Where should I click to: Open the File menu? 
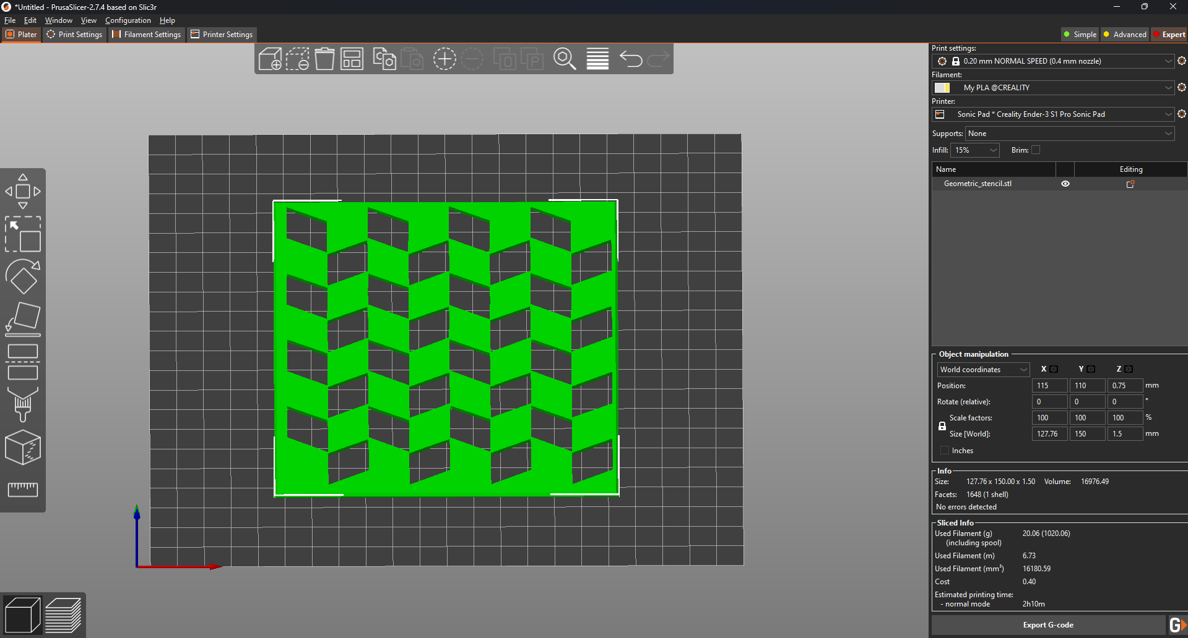tap(10, 20)
